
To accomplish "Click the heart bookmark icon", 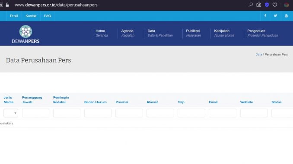I will click(275, 5).
